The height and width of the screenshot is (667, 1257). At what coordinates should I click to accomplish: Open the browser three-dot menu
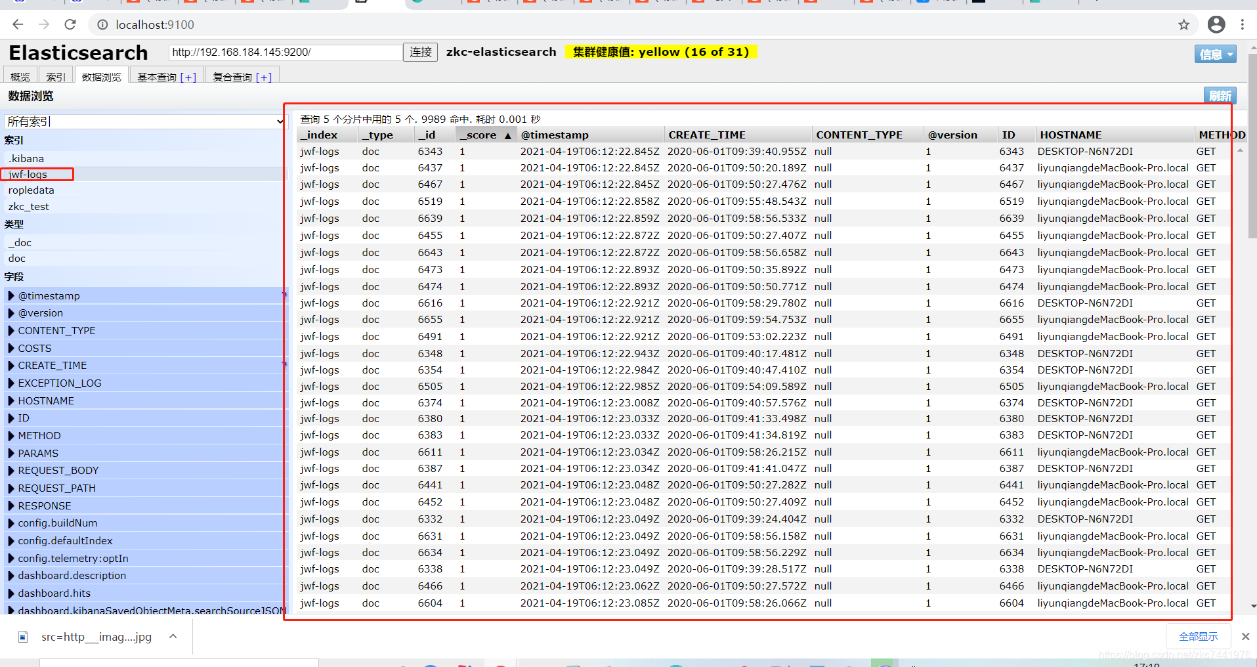click(x=1243, y=25)
